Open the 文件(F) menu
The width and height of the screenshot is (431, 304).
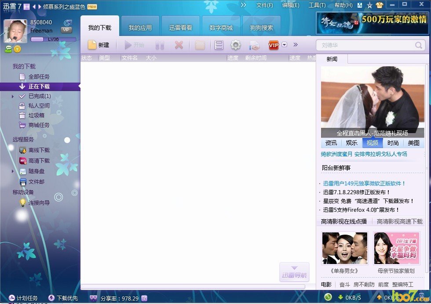[x=264, y=5]
